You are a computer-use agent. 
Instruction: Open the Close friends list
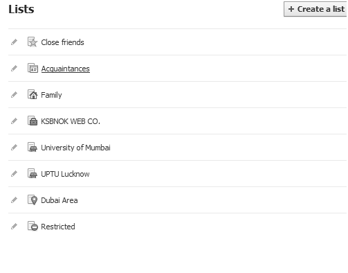click(62, 42)
